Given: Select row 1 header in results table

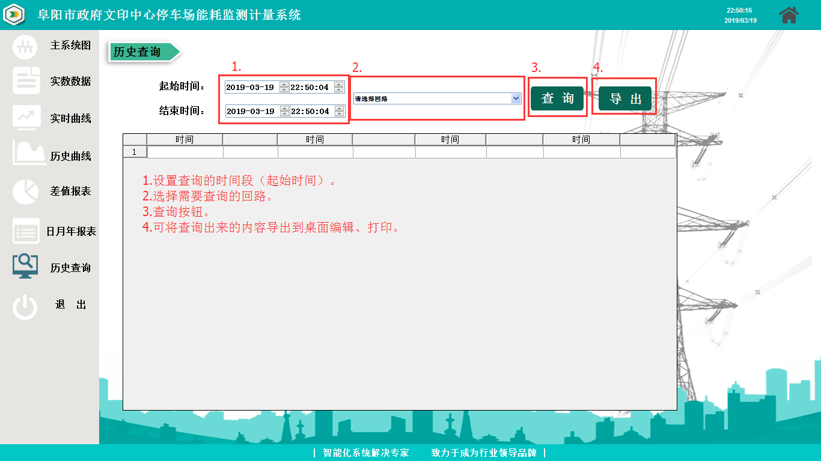Looking at the screenshot, I should 135,152.
